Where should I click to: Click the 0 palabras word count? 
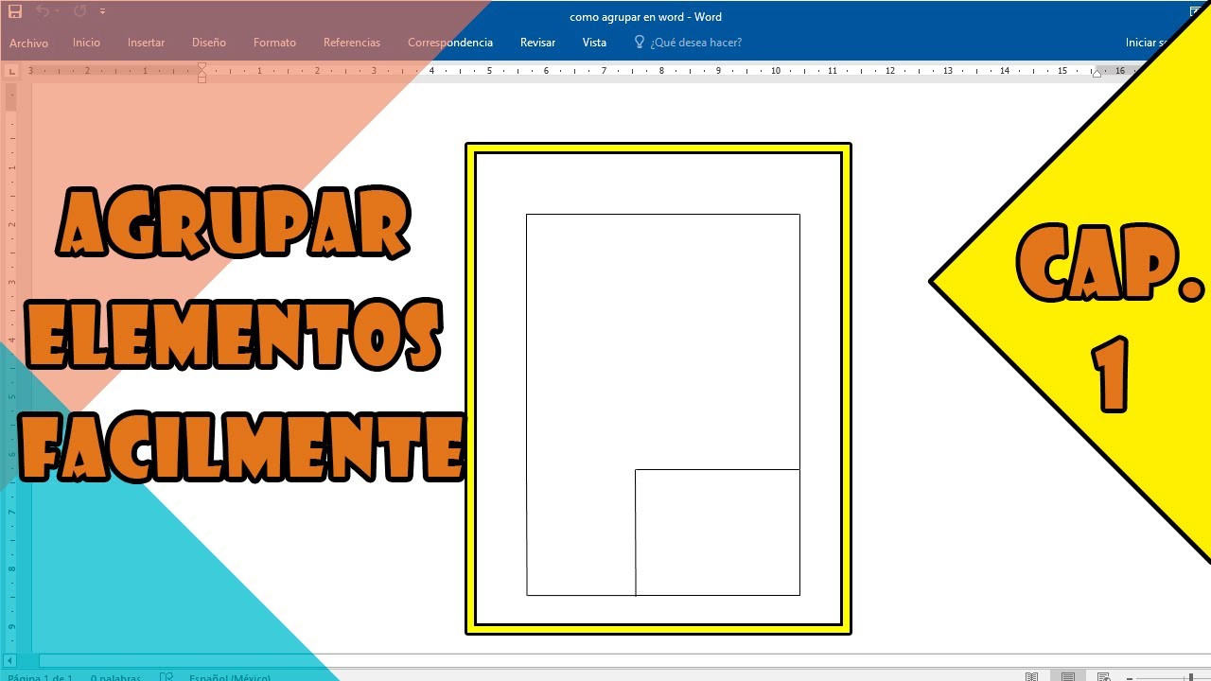click(115, 677)
